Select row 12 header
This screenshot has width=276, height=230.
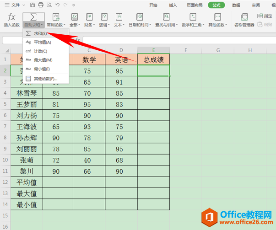coord(5,182)
